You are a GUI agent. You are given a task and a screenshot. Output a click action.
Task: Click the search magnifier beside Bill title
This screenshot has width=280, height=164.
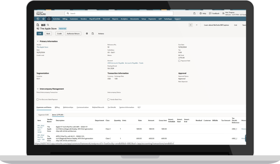48,25
